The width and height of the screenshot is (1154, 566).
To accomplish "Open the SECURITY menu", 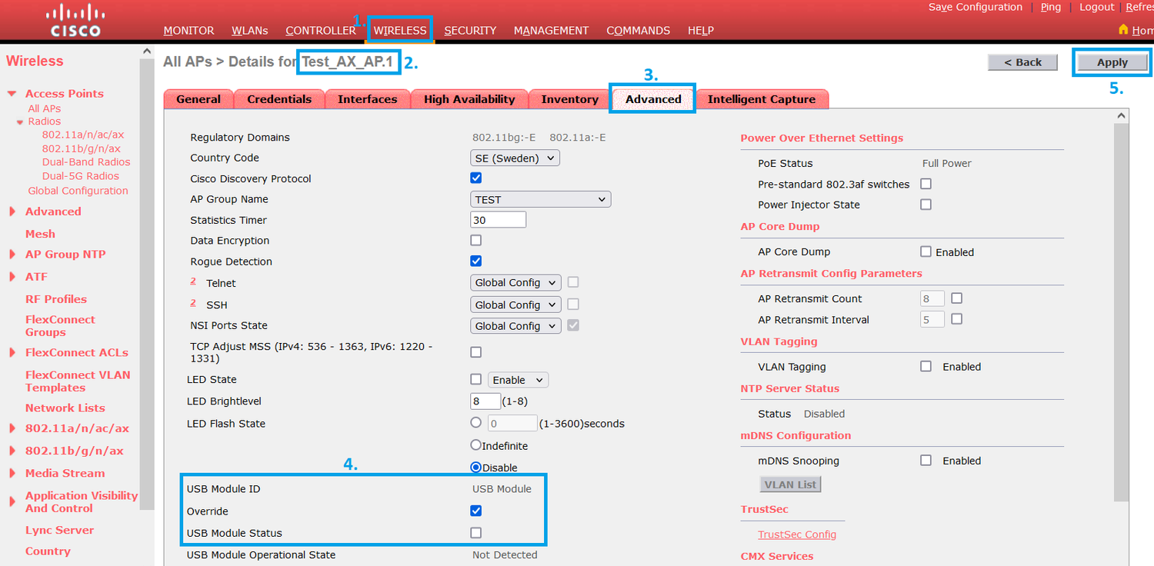I will tap(470, 30).
